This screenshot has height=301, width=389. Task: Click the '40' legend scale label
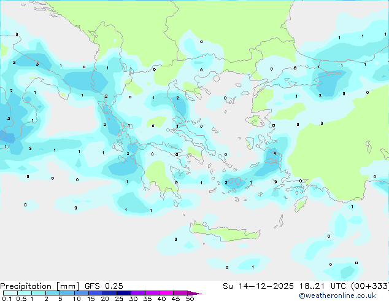pyautogui.click(x=161, y=299)
